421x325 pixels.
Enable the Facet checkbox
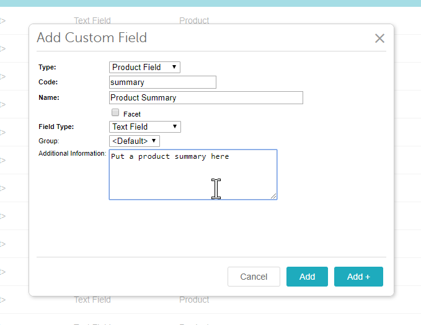[x=115, y=113]
